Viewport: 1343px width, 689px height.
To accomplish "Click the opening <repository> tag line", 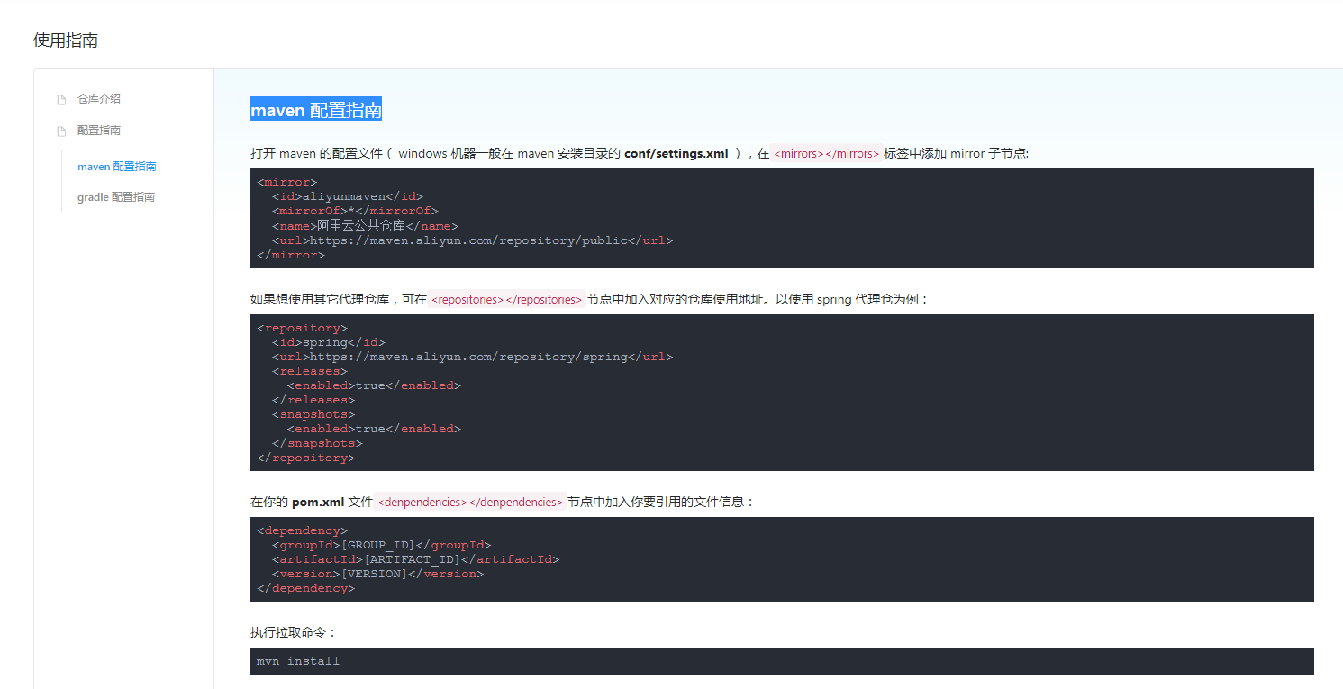I will [302, 328].
